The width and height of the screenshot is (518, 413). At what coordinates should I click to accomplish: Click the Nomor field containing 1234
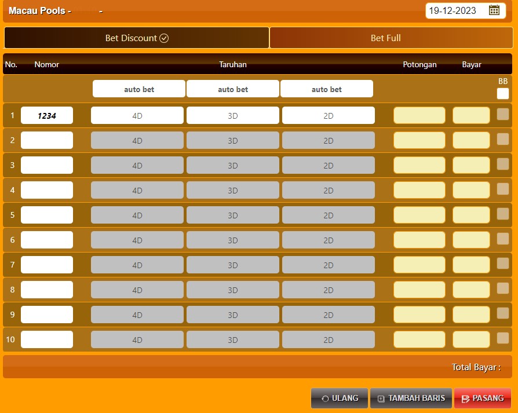pos(47,115)
